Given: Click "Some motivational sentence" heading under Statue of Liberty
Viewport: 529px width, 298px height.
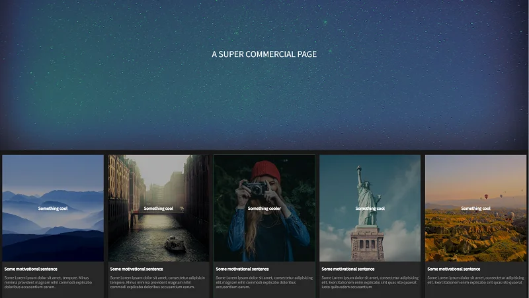Looking at the screenshot, I should pyautogui.click(x=348, y=269).
